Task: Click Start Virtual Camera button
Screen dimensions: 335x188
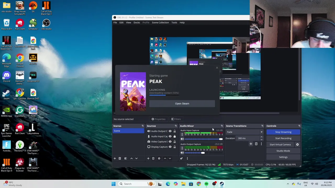Action: pos(280,145)
